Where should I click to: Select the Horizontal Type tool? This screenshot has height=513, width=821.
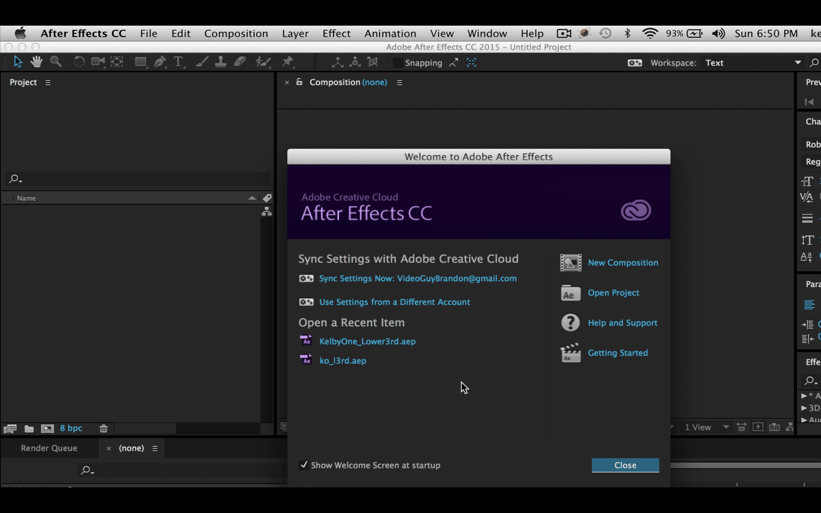(x=178, y=62)
